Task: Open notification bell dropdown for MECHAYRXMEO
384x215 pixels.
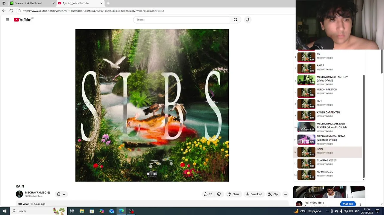Action: pos(61,194)
